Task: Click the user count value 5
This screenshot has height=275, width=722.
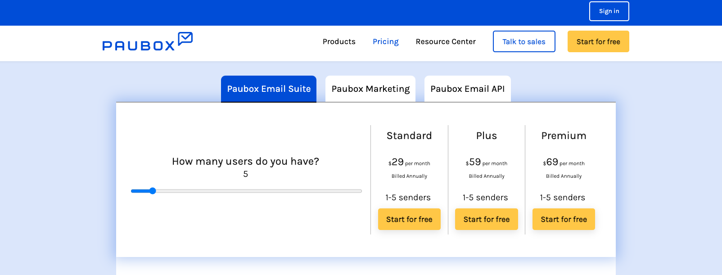Action: [245, 174]
